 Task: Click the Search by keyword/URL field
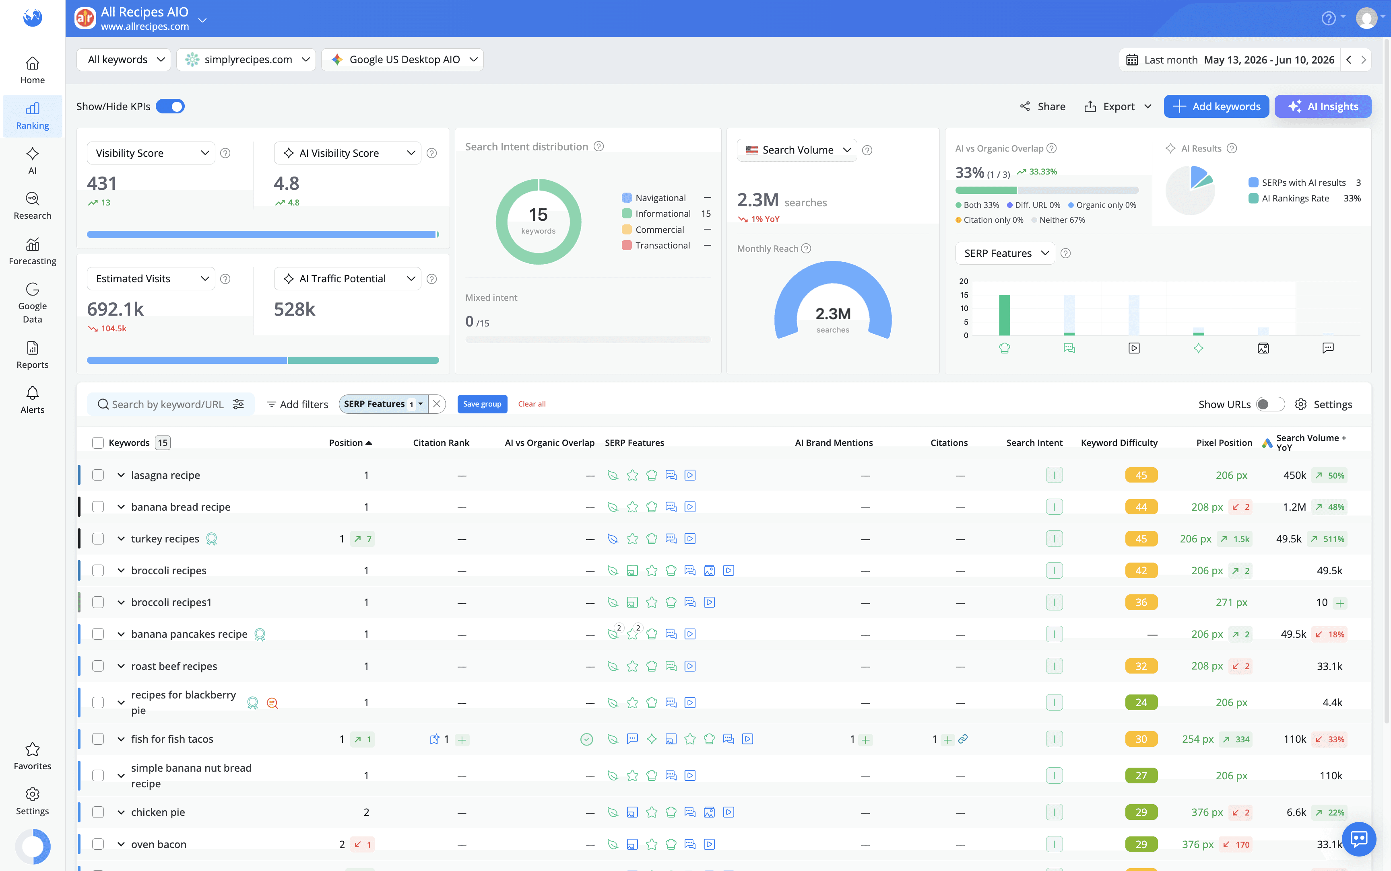167,404
